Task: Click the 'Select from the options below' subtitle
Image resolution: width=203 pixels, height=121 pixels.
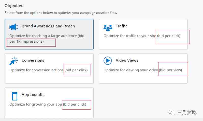Action: click(x=61, y=13)
